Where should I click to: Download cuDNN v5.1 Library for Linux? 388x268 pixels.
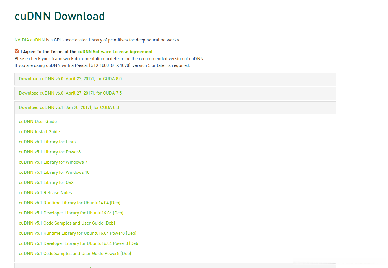(x=48, y=142)
